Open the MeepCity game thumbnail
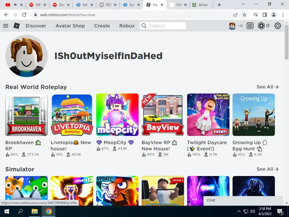289x217 pixels. tap(117, 115)
